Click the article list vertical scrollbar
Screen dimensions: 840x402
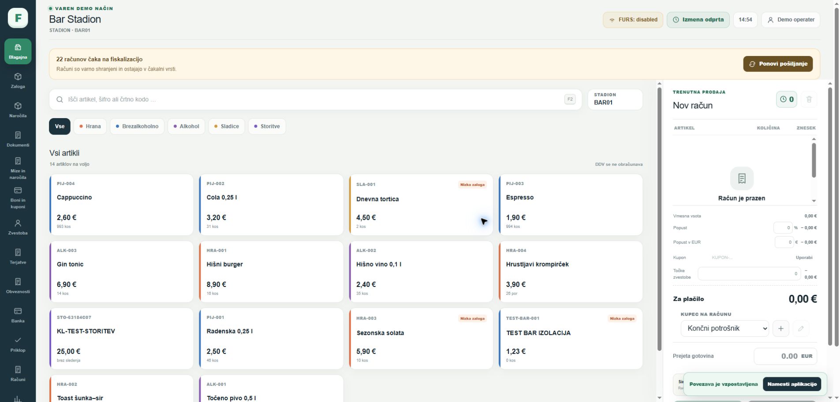660,219
